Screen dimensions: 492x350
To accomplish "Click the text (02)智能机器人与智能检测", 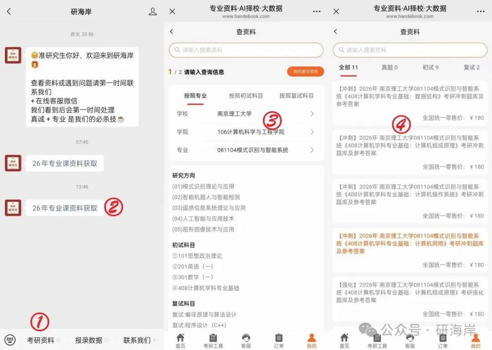I will click(x=206, y=197).
